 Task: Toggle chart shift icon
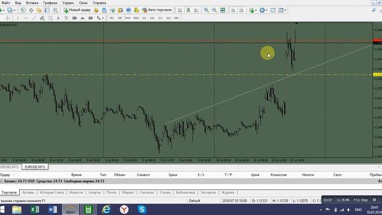[241, 10]
